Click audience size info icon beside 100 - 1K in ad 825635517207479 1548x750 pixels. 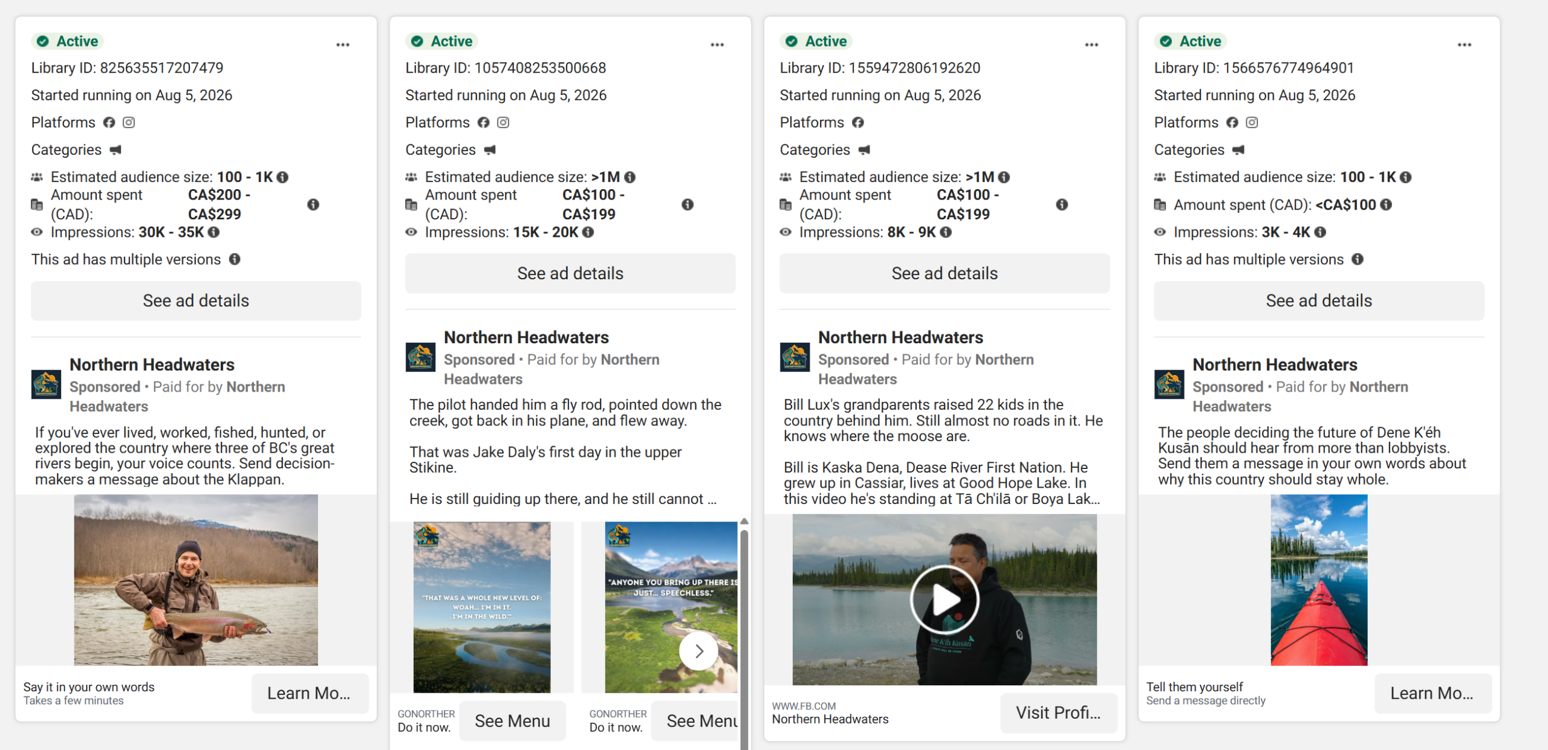[282, 177]
